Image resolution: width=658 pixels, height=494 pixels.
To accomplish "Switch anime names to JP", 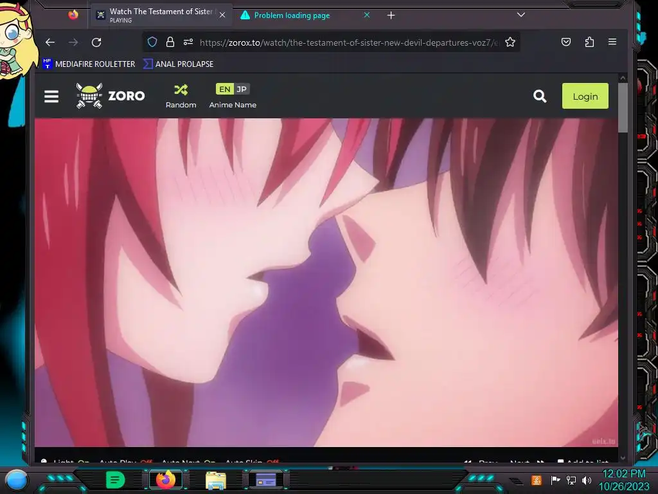I will [242, 89].
